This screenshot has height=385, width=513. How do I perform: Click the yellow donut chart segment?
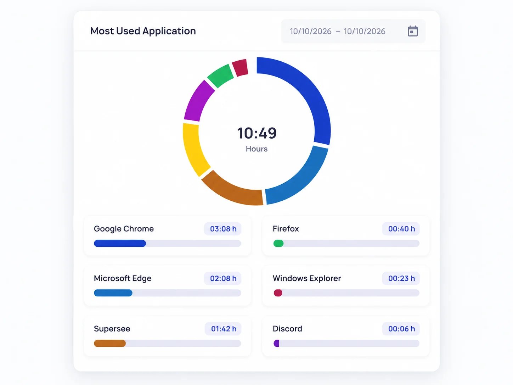[x=193, y=149]
